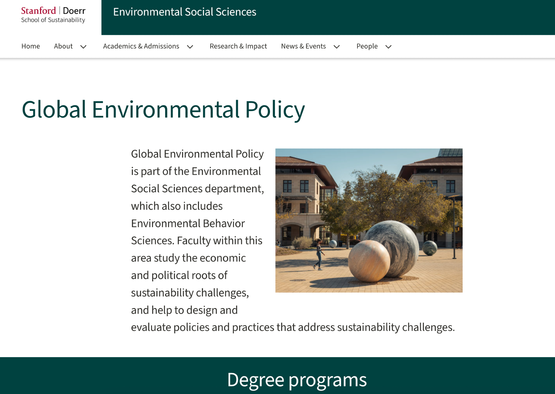Expand the About submenu chevron
The height and width of the screenshot is (394, 555).
[x=83, y=47]
